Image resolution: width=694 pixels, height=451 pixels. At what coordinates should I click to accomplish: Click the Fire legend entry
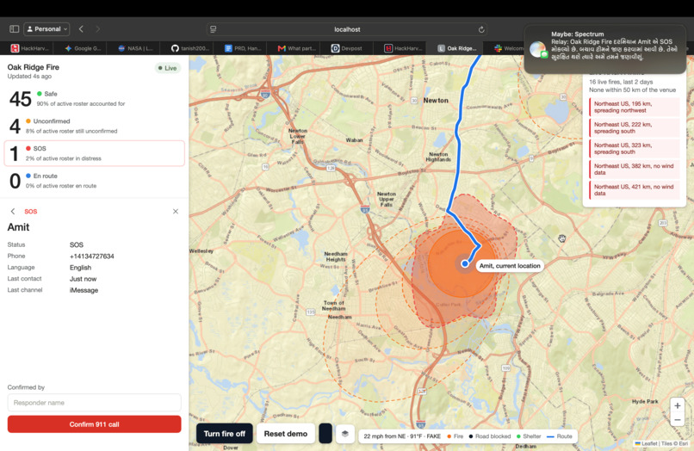pos(455,436)
